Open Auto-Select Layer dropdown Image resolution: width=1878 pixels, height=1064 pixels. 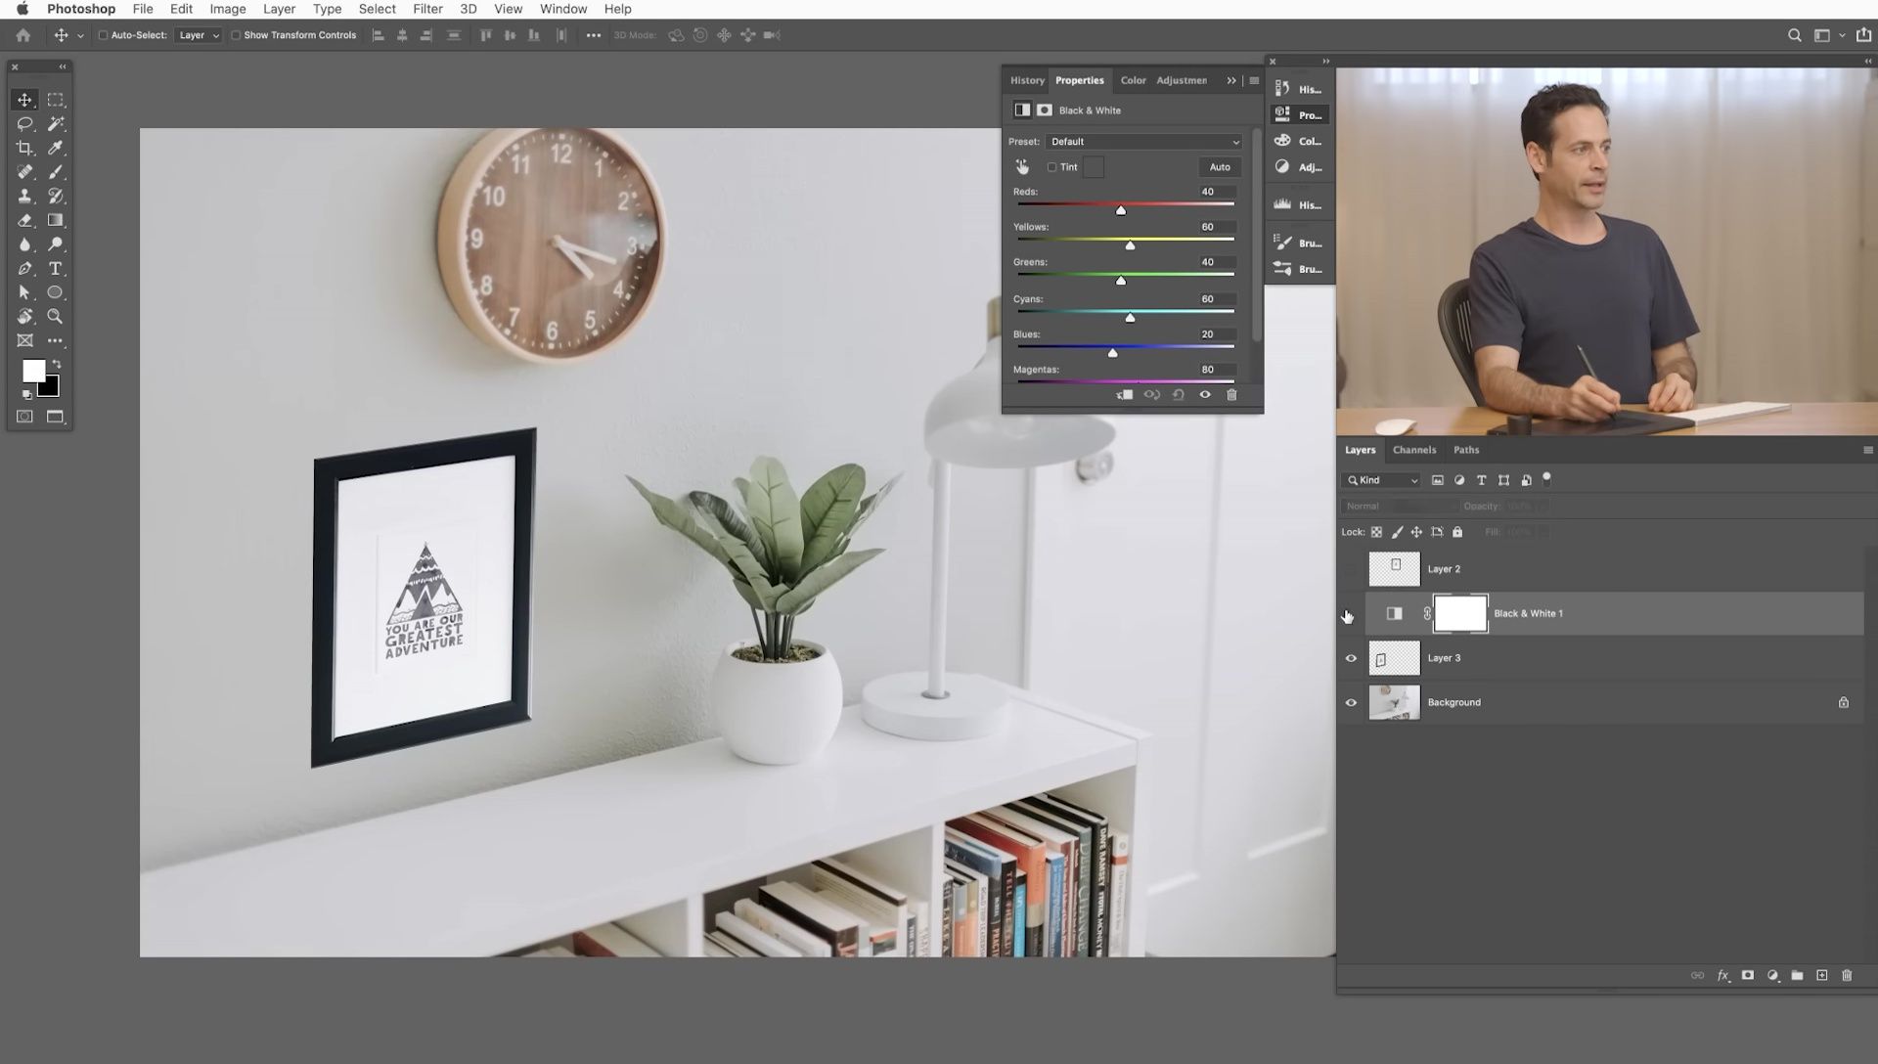click(x=199, y=35)
